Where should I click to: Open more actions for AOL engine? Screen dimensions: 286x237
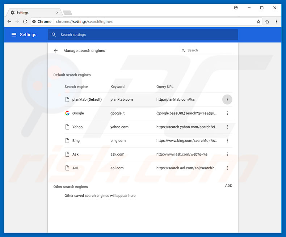pos(227,168)
